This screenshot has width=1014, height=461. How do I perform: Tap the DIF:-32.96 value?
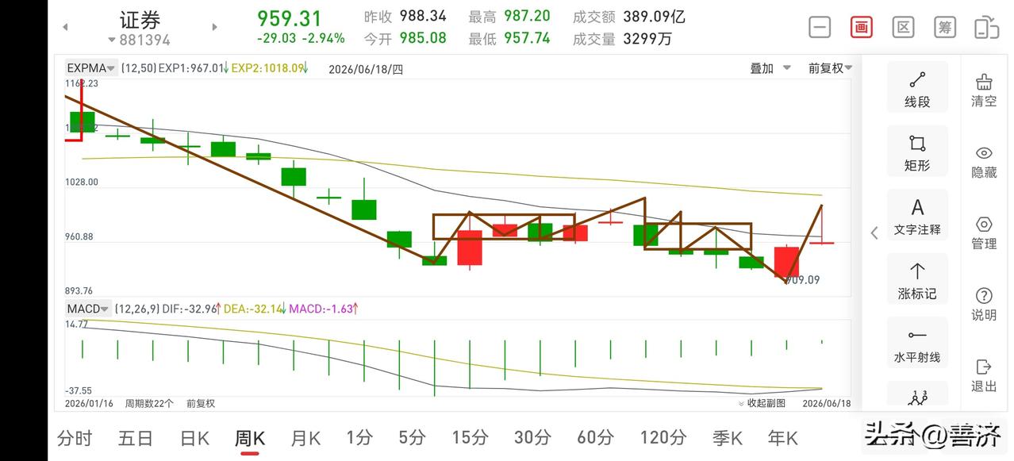coord(191,309)
